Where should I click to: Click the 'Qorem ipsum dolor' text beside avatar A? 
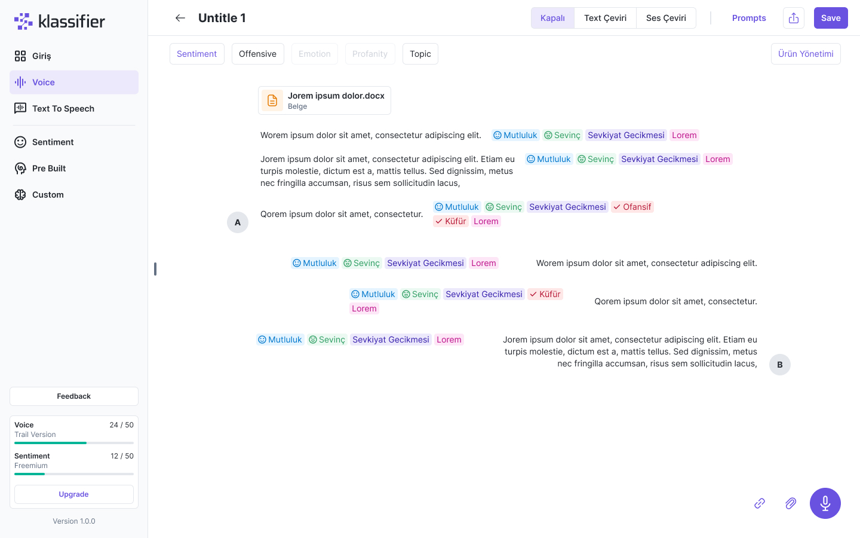[x=342, y=214]
